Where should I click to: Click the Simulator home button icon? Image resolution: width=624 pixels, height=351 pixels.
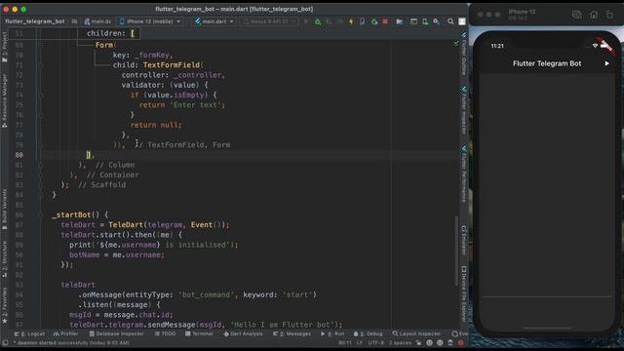tap(594, 15)
